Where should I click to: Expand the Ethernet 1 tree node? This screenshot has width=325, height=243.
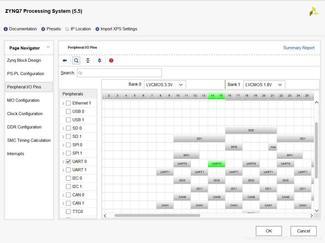click(x=63, y=103)
